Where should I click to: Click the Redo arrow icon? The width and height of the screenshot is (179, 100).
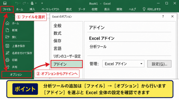click(24, 3)
